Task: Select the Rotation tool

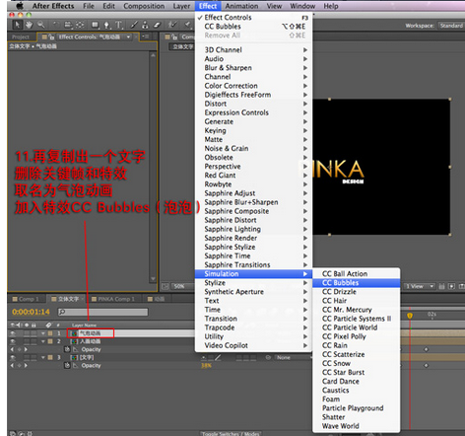Action: [55, 25]
